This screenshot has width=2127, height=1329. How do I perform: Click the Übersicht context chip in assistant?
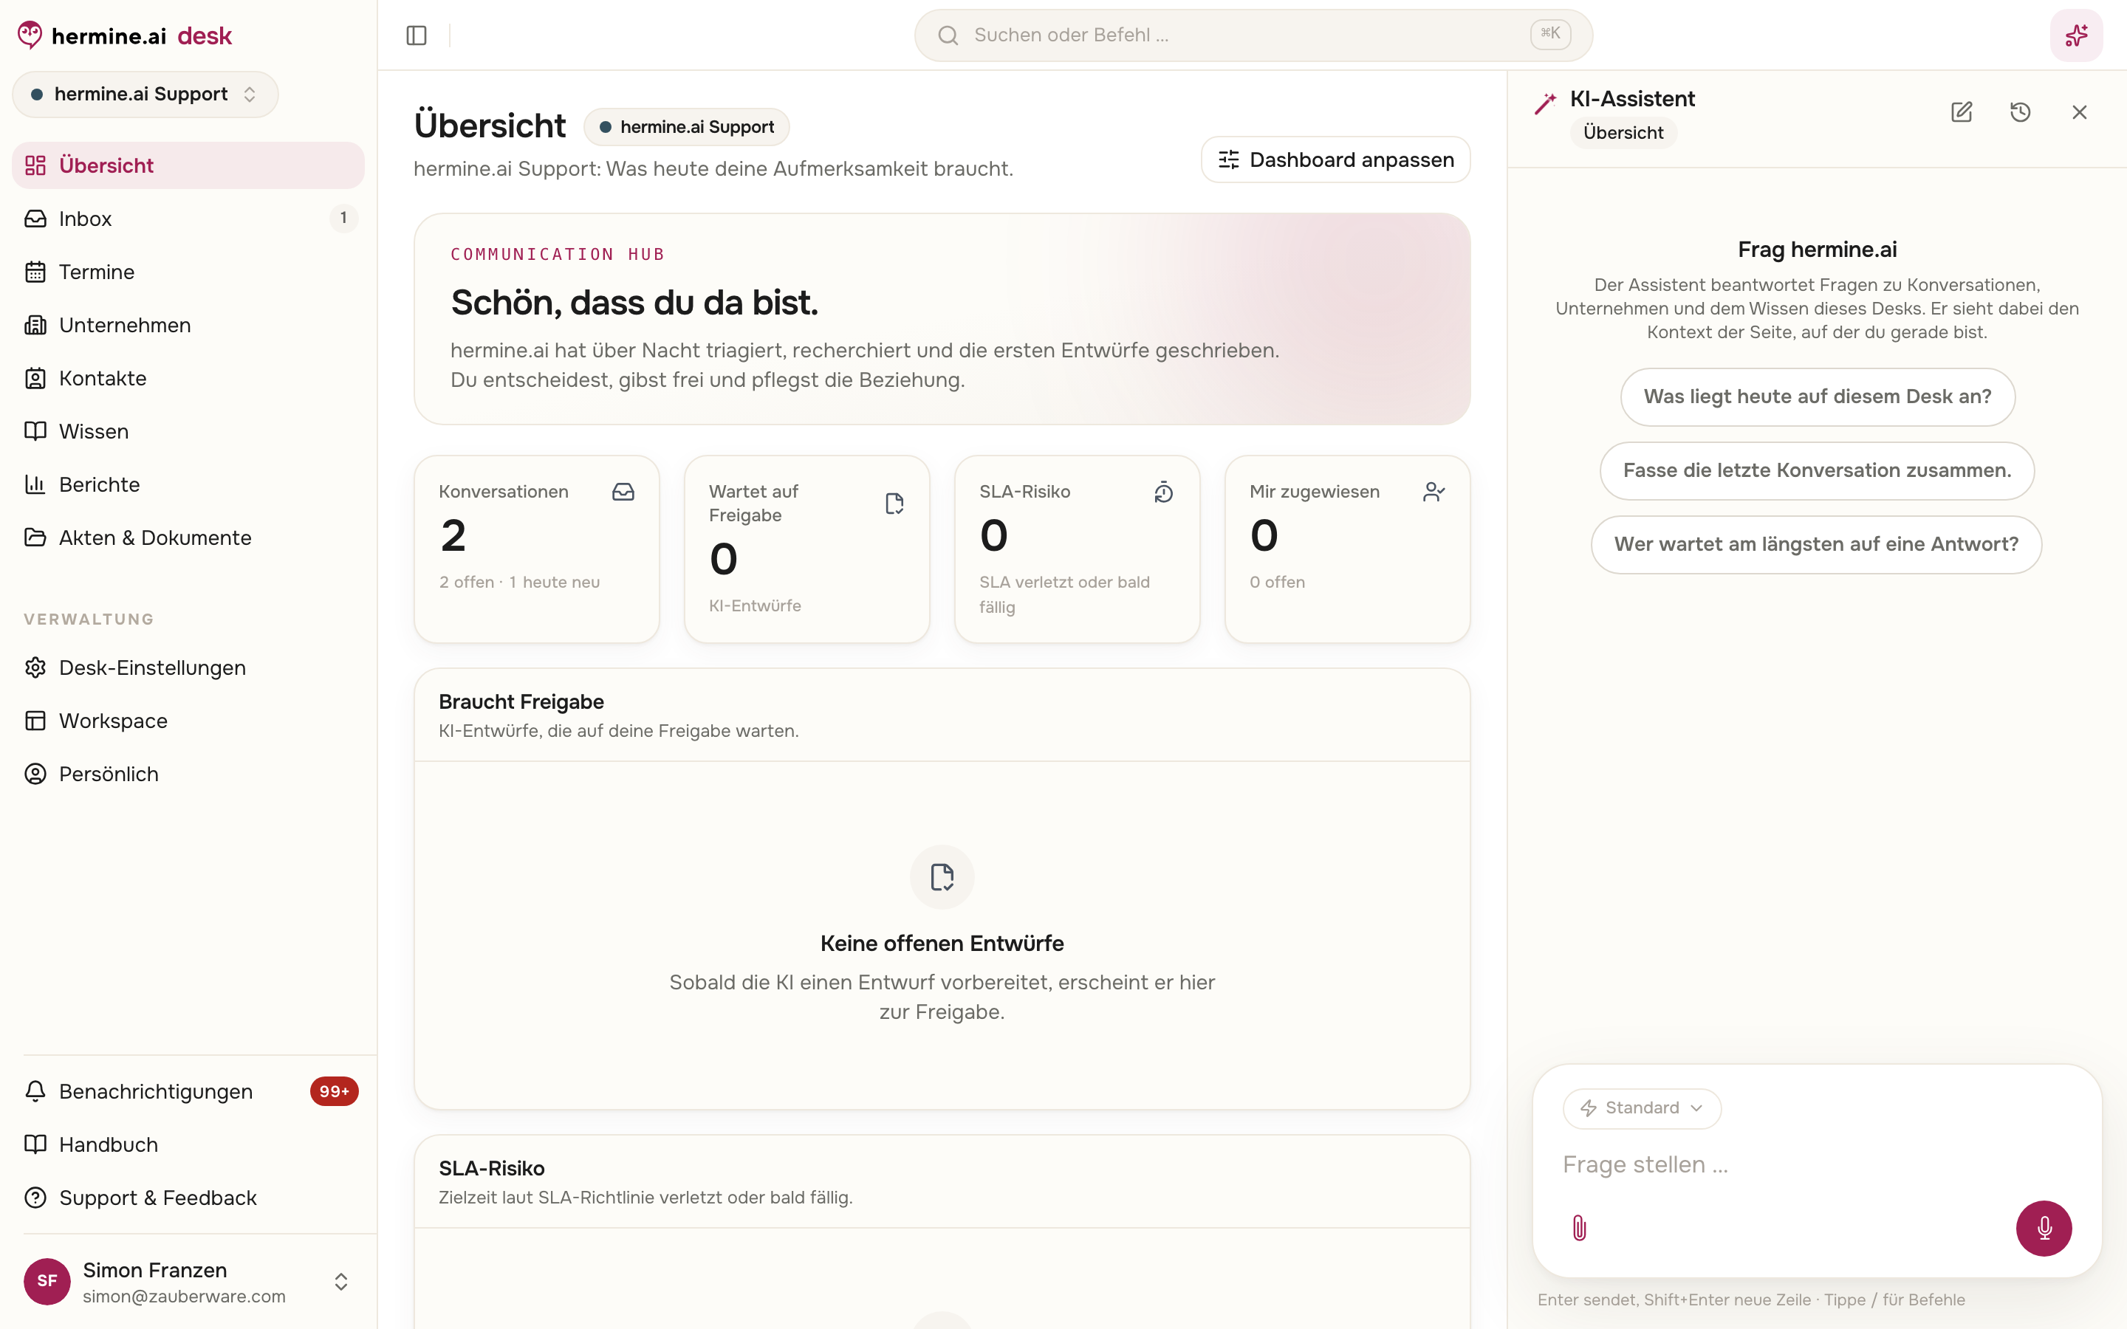pos(1623,133)
